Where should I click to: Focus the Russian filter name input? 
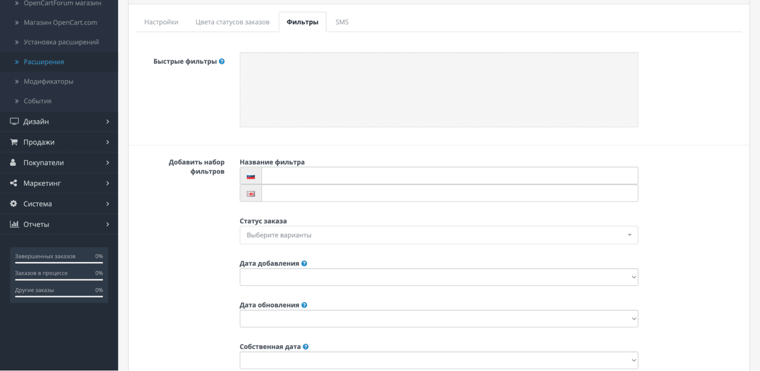tap(450, 176)
